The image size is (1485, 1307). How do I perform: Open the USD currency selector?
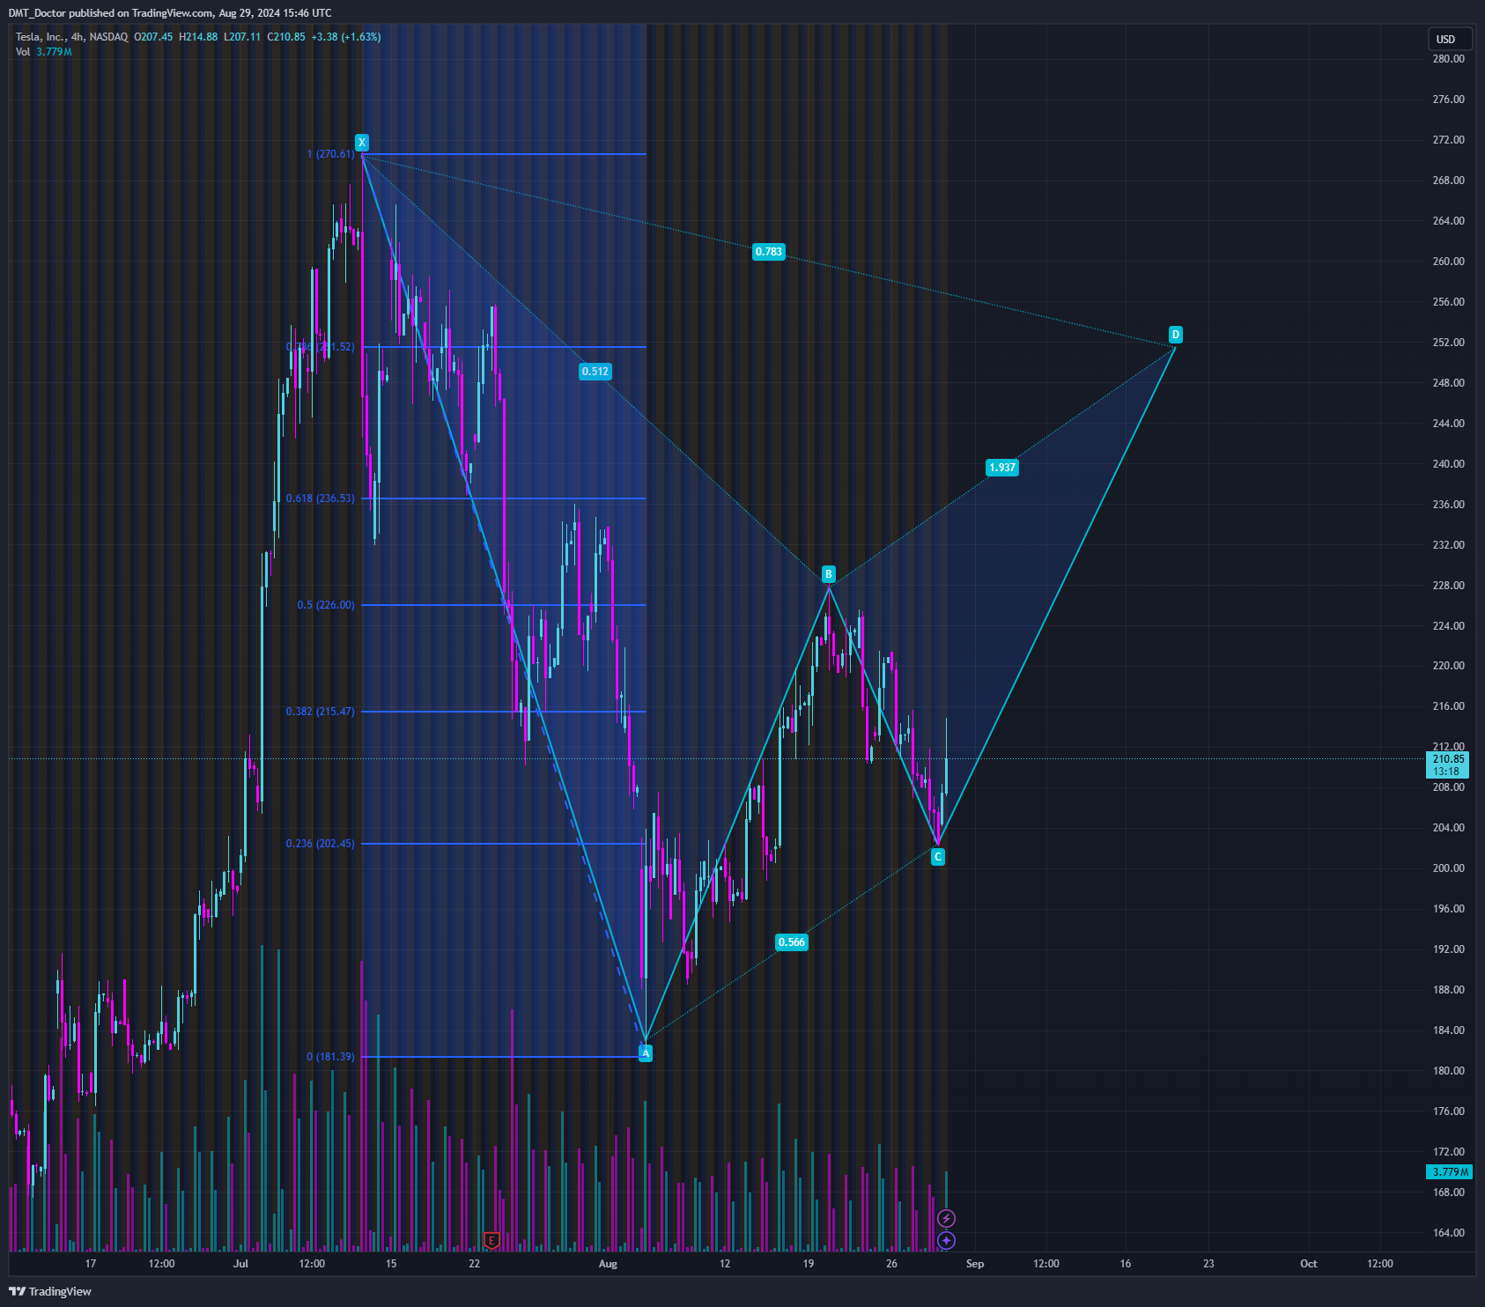coord(1451,39)
